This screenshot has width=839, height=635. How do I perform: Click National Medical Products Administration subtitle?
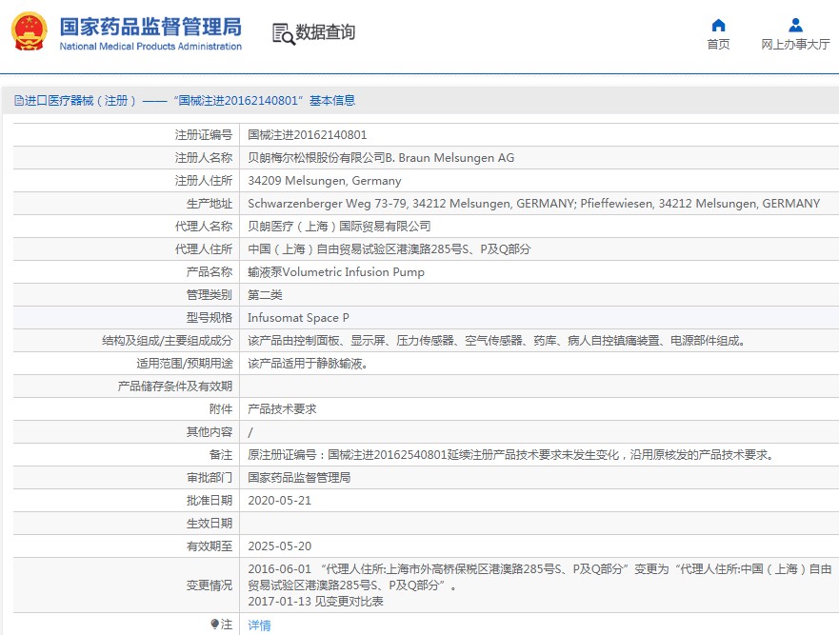tap(150, 47)
